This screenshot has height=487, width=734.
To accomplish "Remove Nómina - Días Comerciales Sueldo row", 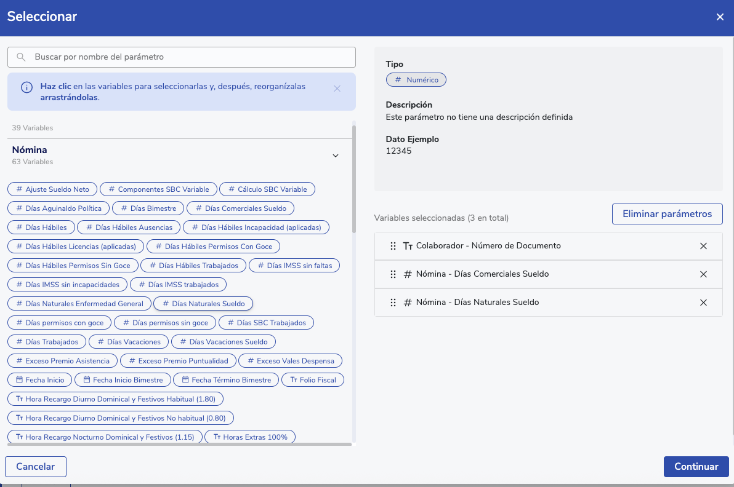I will 703,274.
